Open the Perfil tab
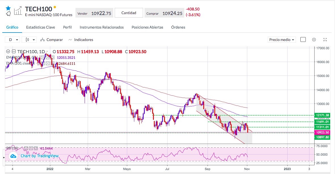The image size is (335, 174). pyautogui.click(x=67, y=27)
